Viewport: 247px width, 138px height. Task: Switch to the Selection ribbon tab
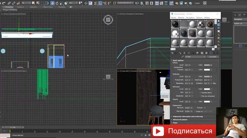34,7
